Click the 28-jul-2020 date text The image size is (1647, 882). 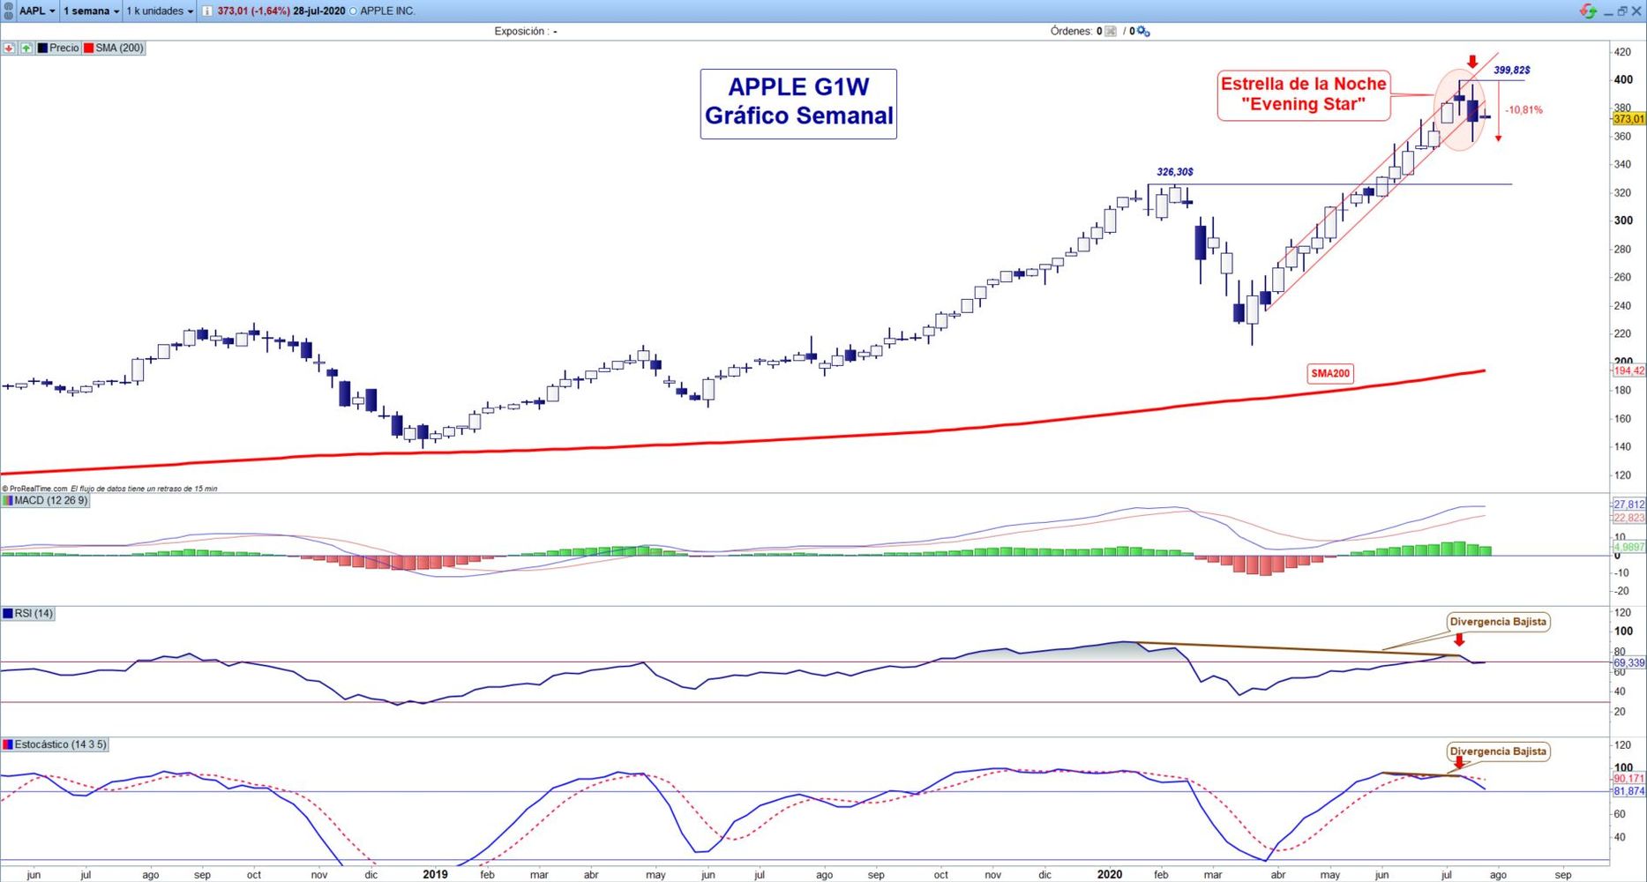coord(319,11)
